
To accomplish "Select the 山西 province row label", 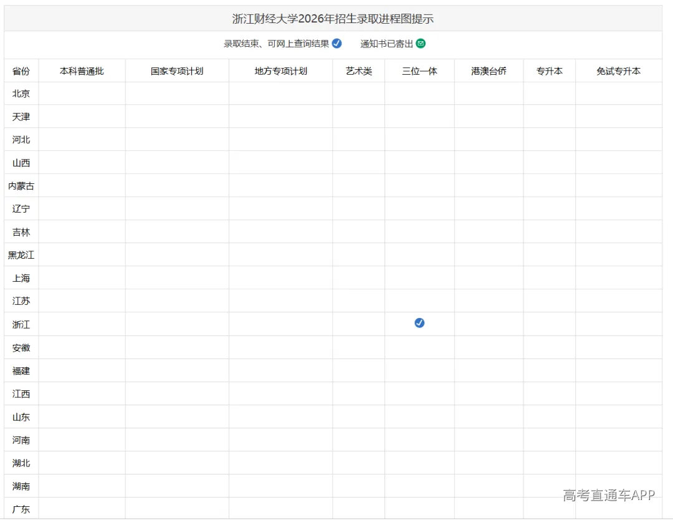I will 21,163.
